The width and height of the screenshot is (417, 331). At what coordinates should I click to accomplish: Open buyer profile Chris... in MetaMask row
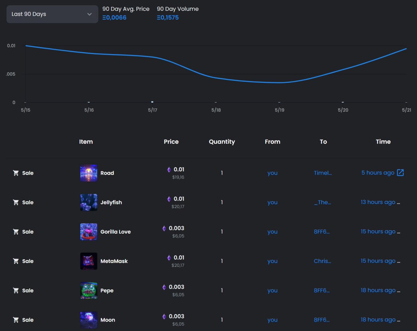(x=322, y=261)
